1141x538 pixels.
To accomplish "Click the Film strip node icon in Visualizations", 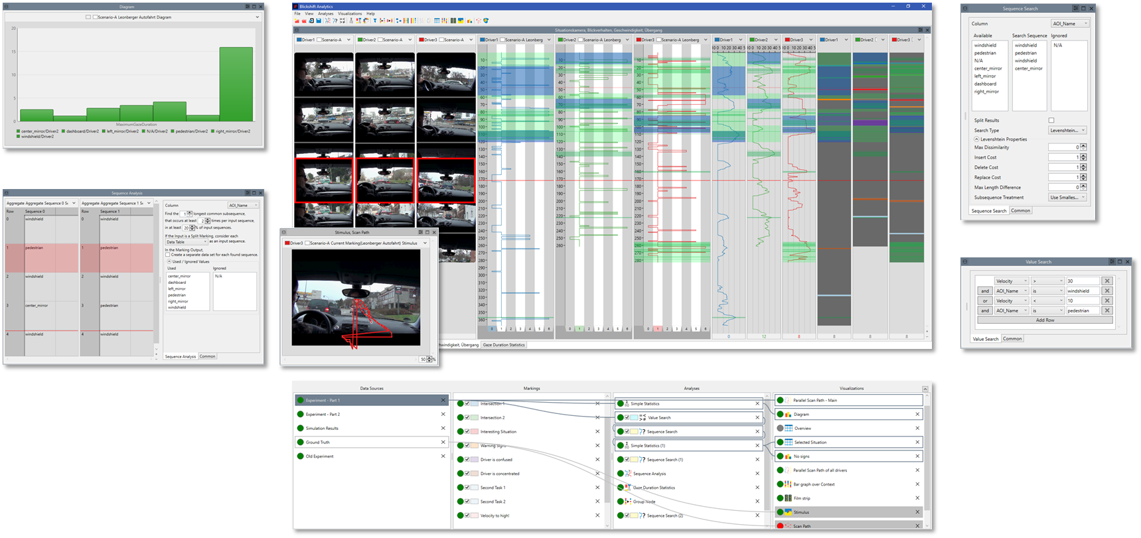I will click(788, 498).
